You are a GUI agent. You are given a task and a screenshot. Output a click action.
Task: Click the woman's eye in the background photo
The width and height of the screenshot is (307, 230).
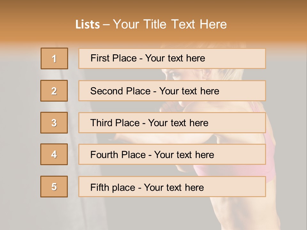tap(176, 75)
